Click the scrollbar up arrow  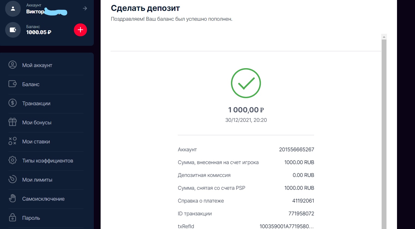(x=384, y=37)
